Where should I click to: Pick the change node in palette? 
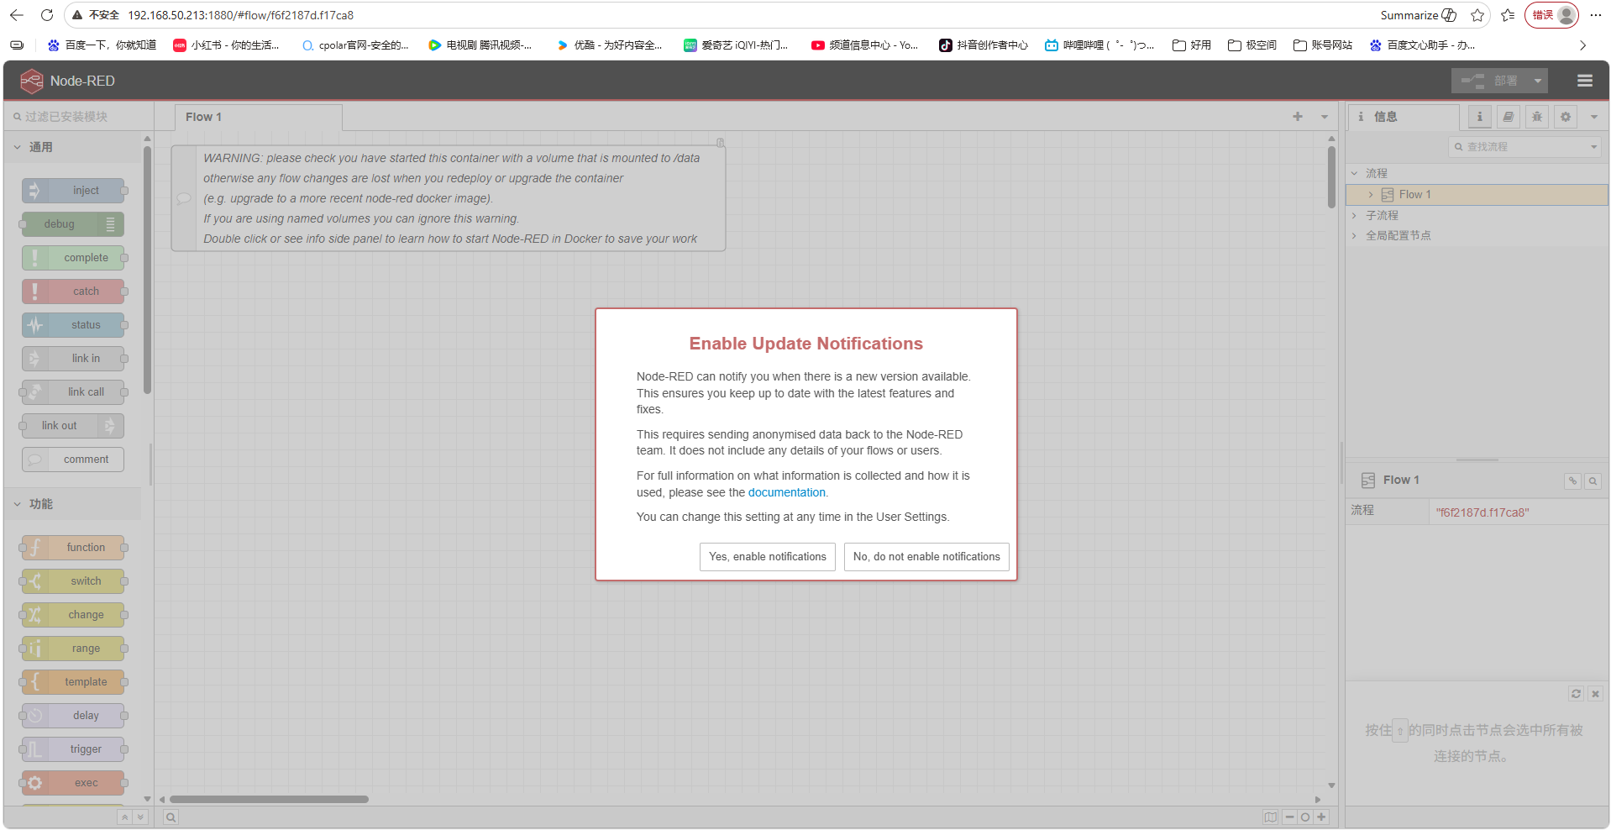point(73,615)
